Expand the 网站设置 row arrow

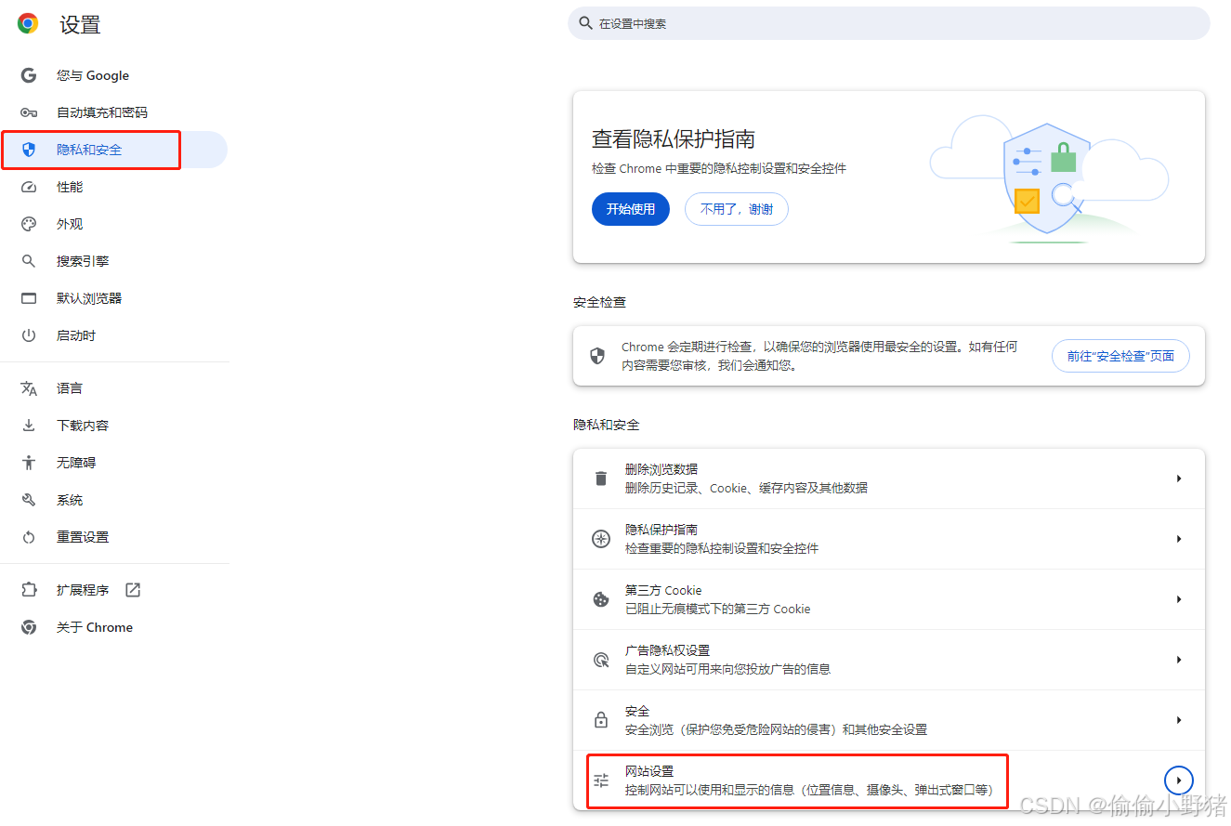click(1179, 780)
